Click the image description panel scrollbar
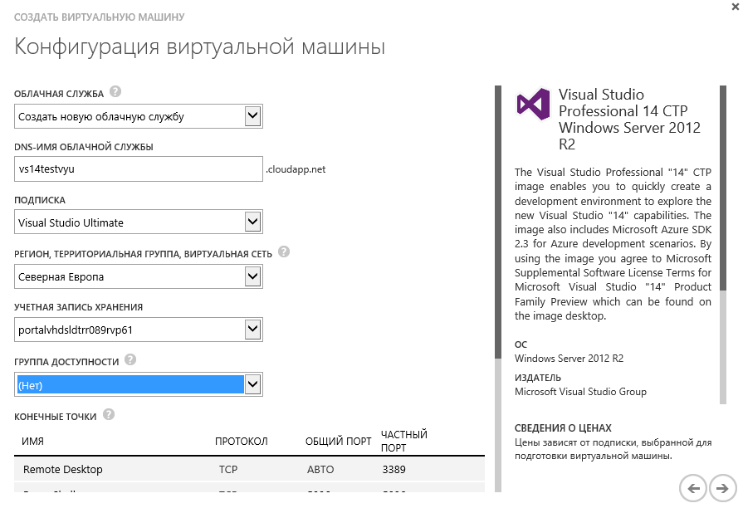Screen dimensions: 743x508 click(722, 245)
